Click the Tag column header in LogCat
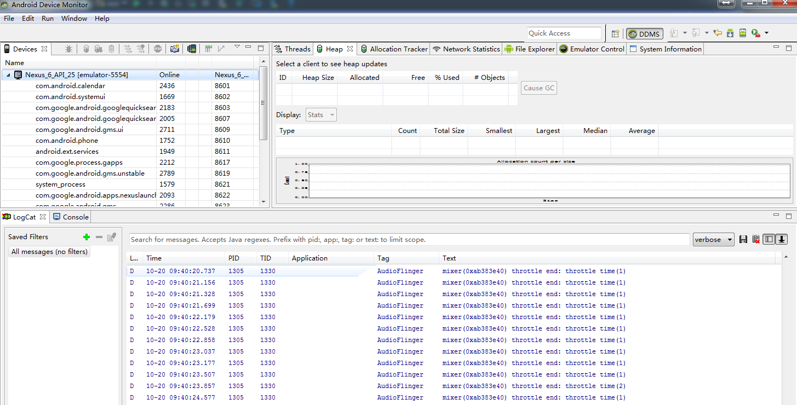 click(406, 258)
